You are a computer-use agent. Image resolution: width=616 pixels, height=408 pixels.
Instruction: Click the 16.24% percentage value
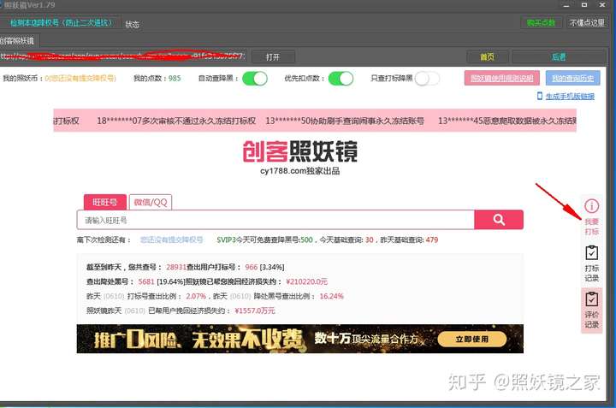click(332, 296)
